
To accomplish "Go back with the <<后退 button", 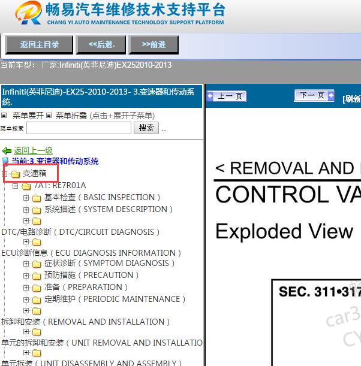I will click(x=101, y=44).
